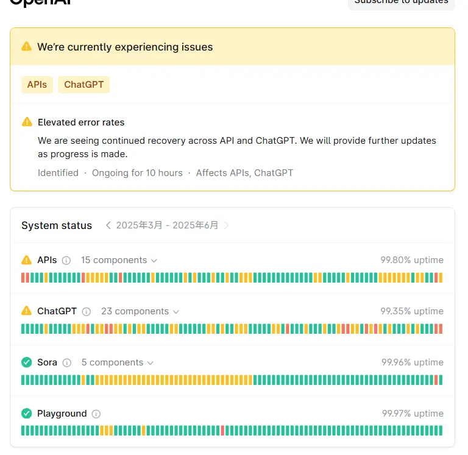Viewport: 468px width, 455px height.
Task: Click the Elevated error rates warning icon
Action: click(27, 122)
